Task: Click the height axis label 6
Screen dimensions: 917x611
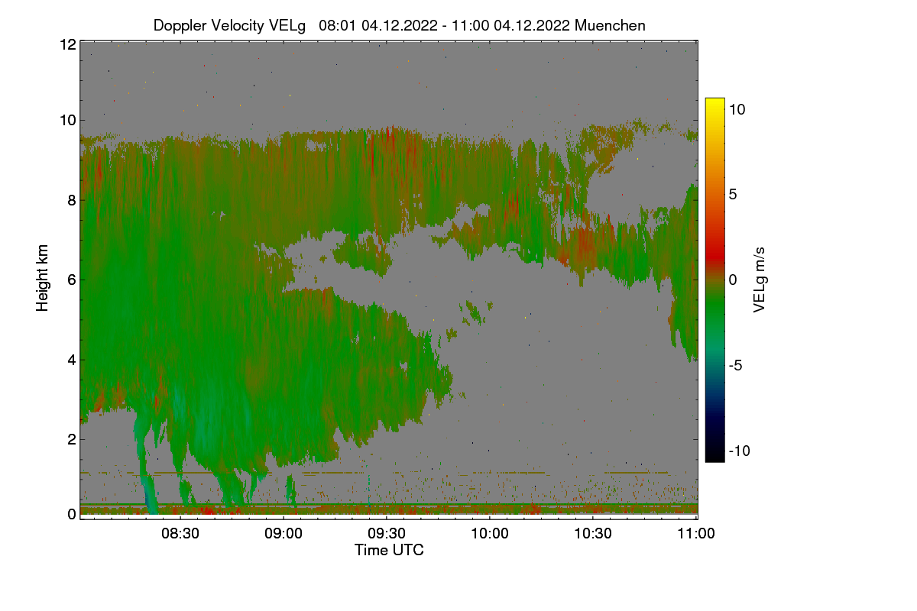Action: [72, 280]
